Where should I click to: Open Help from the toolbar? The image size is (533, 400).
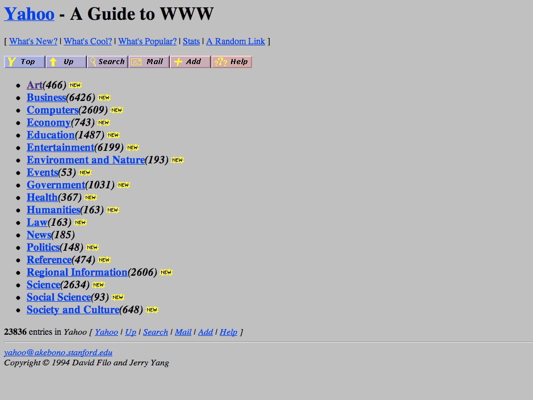pos(232,62)
